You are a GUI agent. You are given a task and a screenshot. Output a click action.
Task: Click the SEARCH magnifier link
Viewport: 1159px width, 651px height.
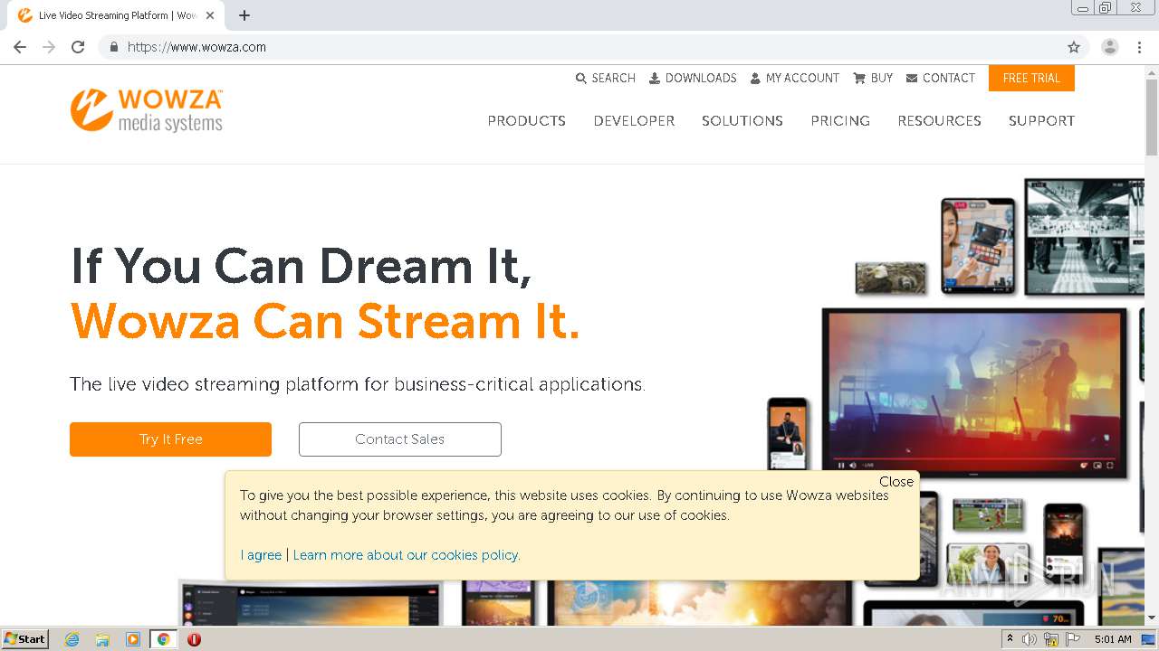point(606,78)
